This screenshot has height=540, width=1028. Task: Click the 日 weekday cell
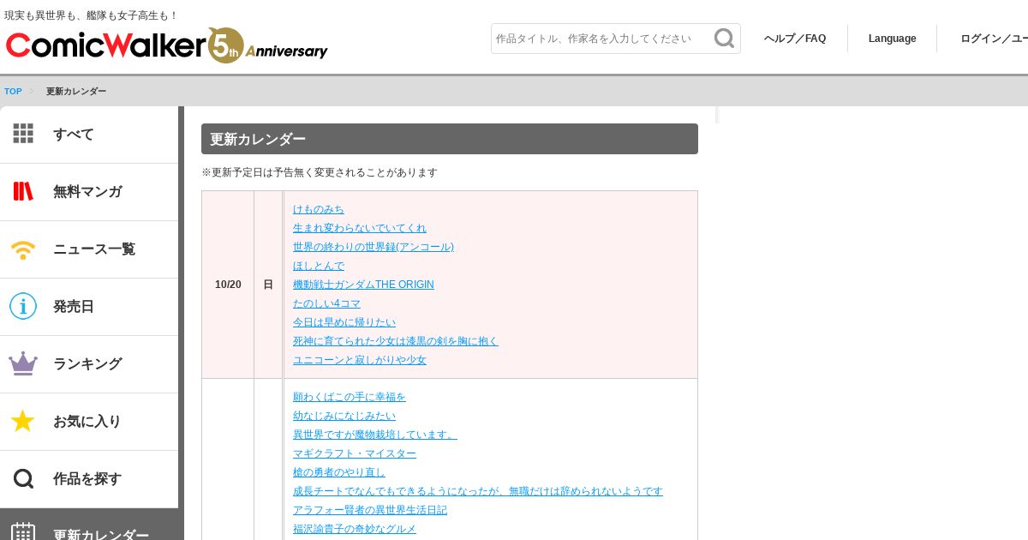(x=268, y=285)
